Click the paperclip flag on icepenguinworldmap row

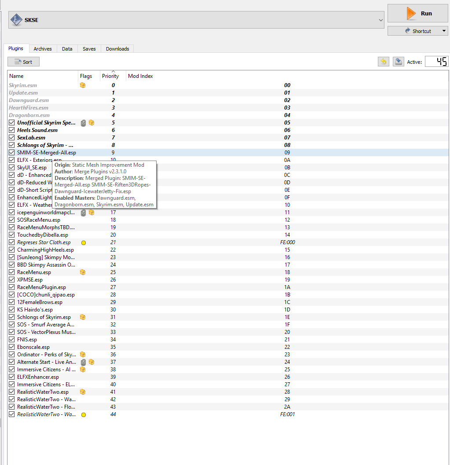point(83,212)
